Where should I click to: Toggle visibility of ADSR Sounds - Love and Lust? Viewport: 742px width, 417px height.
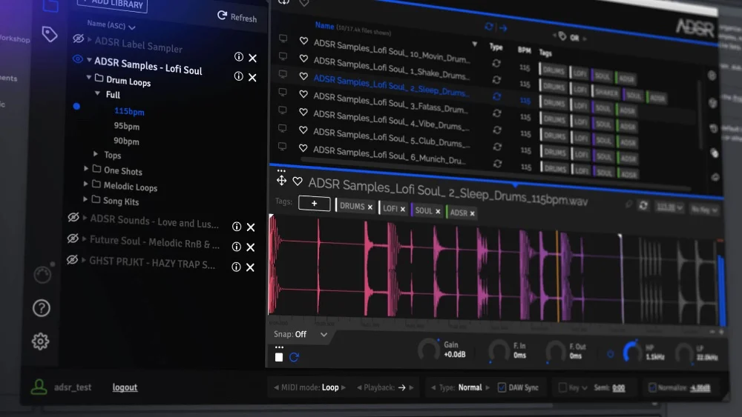click(x=73, y=217)
